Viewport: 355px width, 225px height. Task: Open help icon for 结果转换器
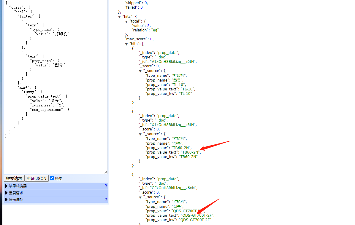106,186
